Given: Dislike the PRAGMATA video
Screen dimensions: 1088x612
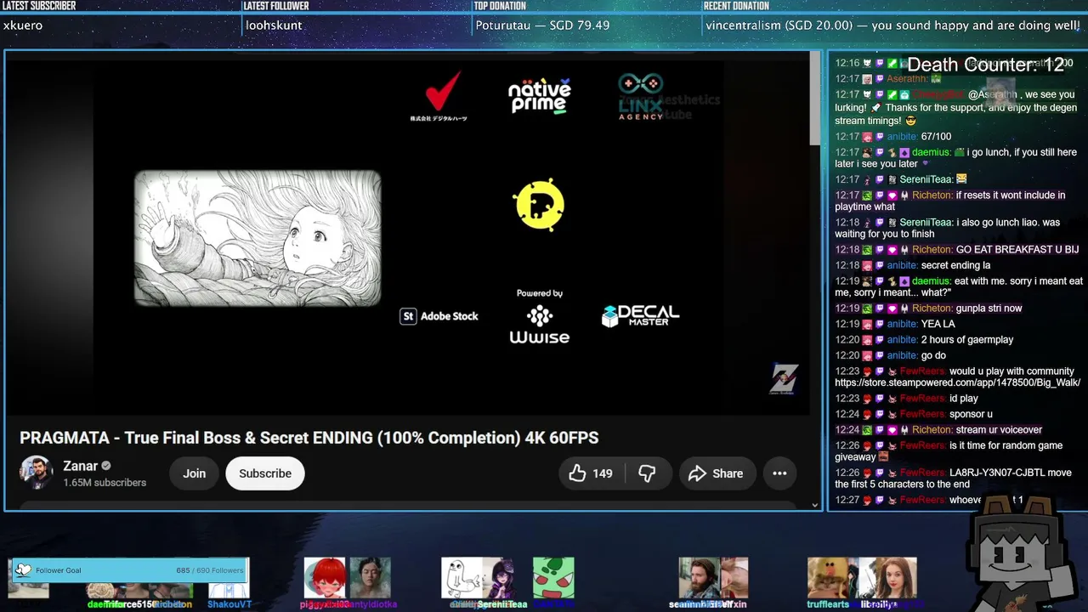Looking at the screenshot, I should coord(648,473).
